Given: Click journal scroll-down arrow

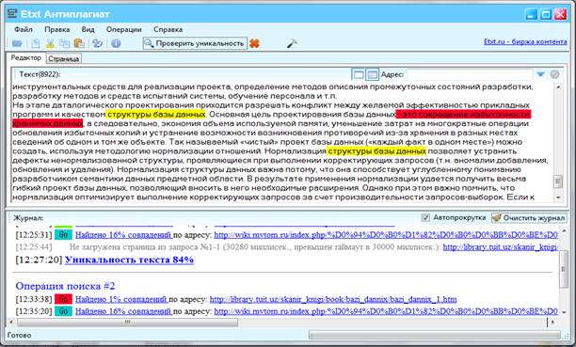Looking at the screenshot, I should tap(563, 312).
